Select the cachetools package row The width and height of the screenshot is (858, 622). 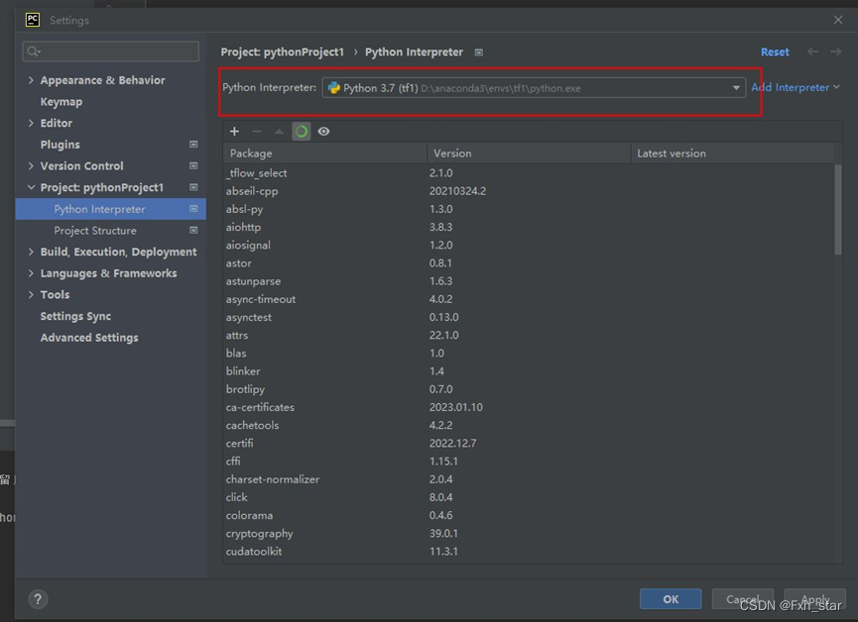point(528,425)
